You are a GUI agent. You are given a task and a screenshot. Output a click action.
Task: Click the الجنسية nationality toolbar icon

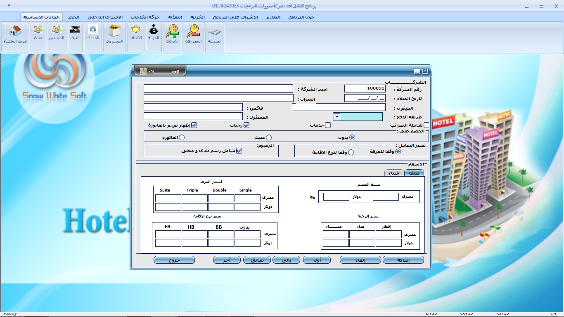tap(214, 37)
